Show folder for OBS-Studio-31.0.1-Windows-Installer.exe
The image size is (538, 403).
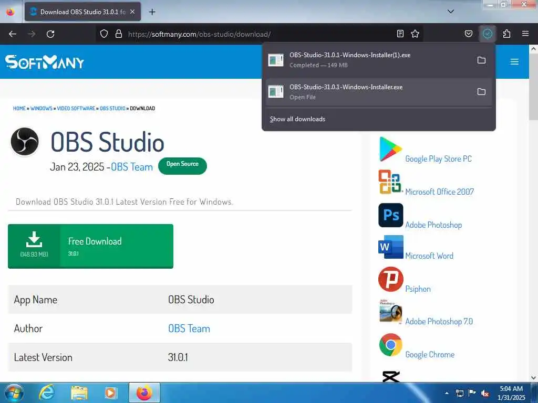pos(481,92)
